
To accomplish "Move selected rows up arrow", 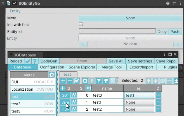I will tap(149, 81).
